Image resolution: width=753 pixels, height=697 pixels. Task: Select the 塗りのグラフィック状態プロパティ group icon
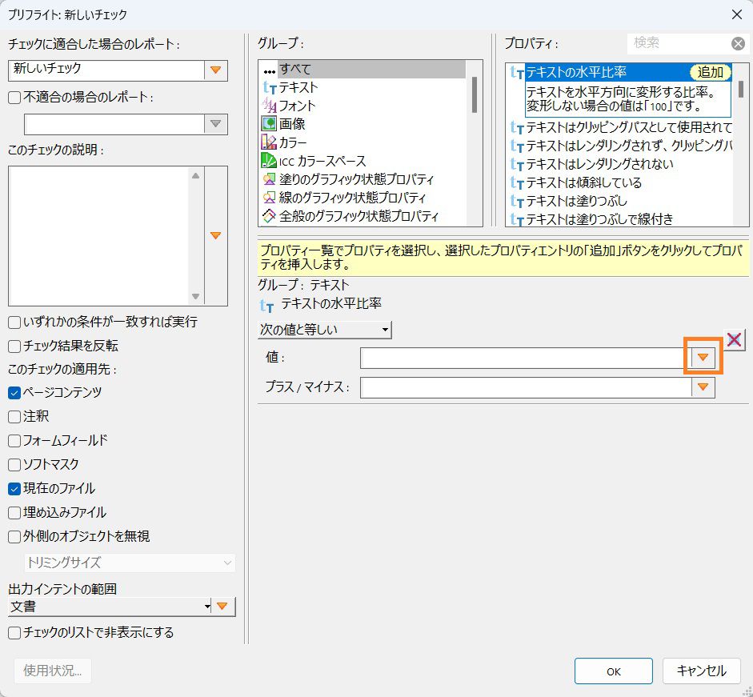268,178
